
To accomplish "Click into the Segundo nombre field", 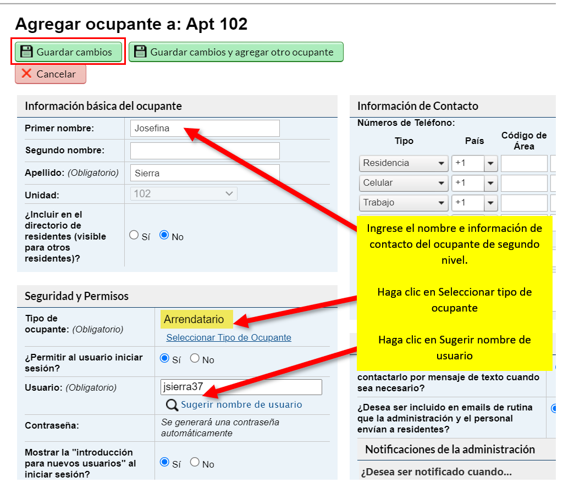I will click(205, 151).
